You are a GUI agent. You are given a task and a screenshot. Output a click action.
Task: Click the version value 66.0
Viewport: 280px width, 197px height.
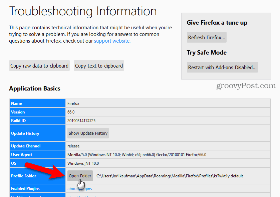(71, 112)
